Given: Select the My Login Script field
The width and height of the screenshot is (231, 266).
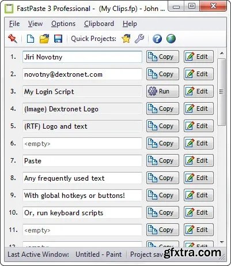Looking at the screenshot, I should 82,92.
